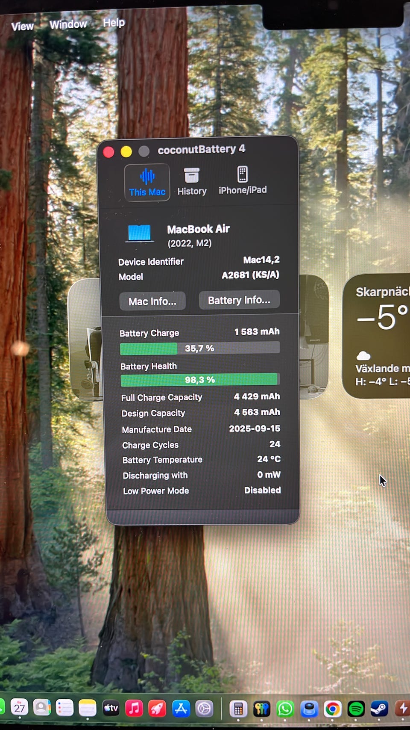Open the Window menu
This screenshot has height=730, width=410.
pos(68,24)
